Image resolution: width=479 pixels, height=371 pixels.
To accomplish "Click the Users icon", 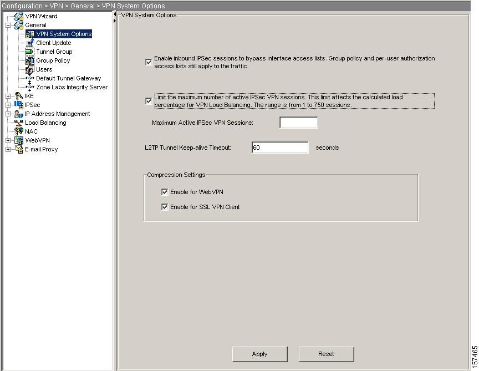I will [30, 69].
